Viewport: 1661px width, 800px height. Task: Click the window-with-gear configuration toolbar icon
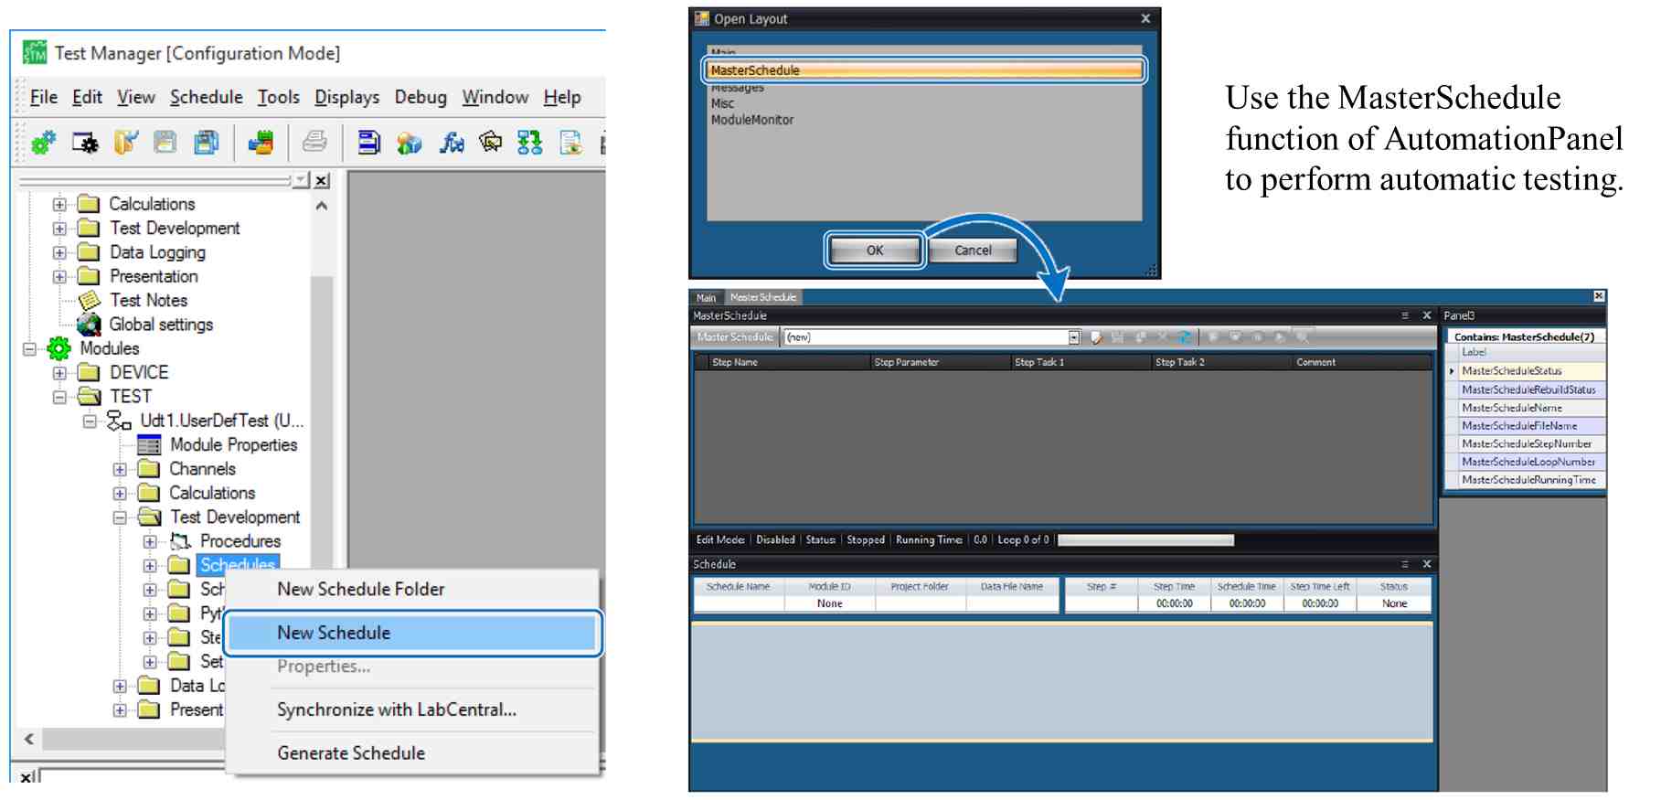tap(85, 143)
